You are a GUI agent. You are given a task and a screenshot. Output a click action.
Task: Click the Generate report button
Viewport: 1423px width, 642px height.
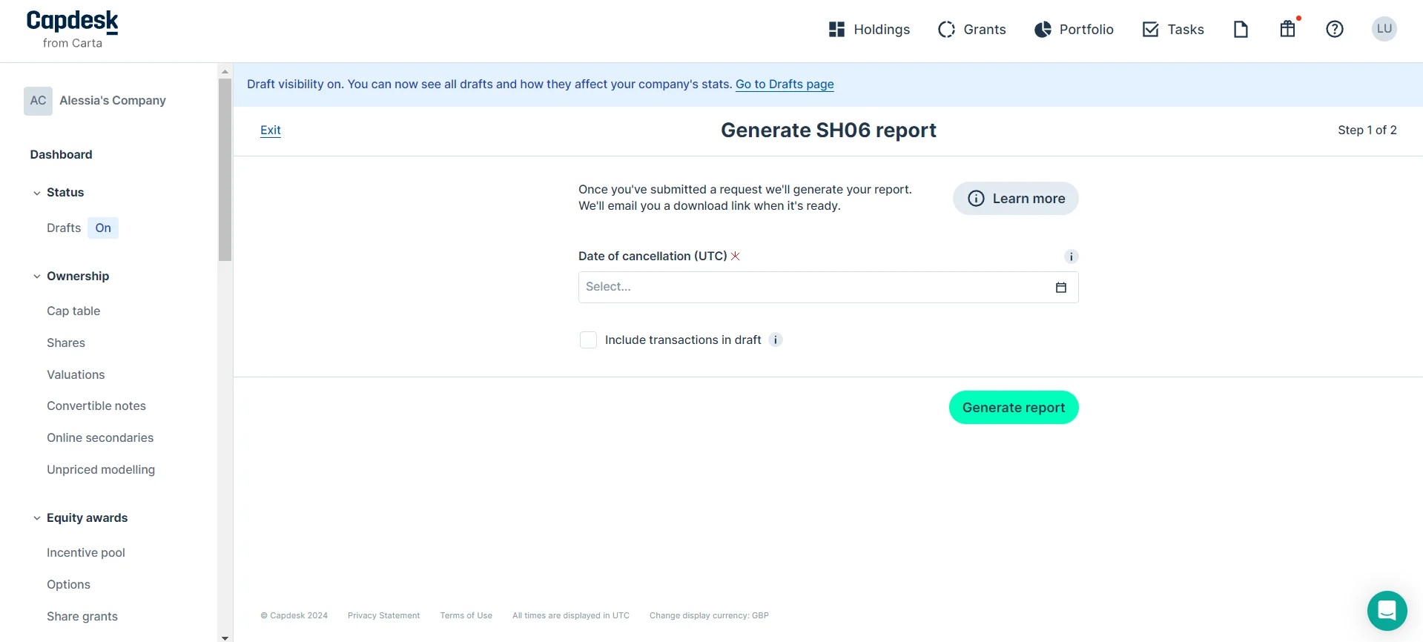pos(1014,408)
